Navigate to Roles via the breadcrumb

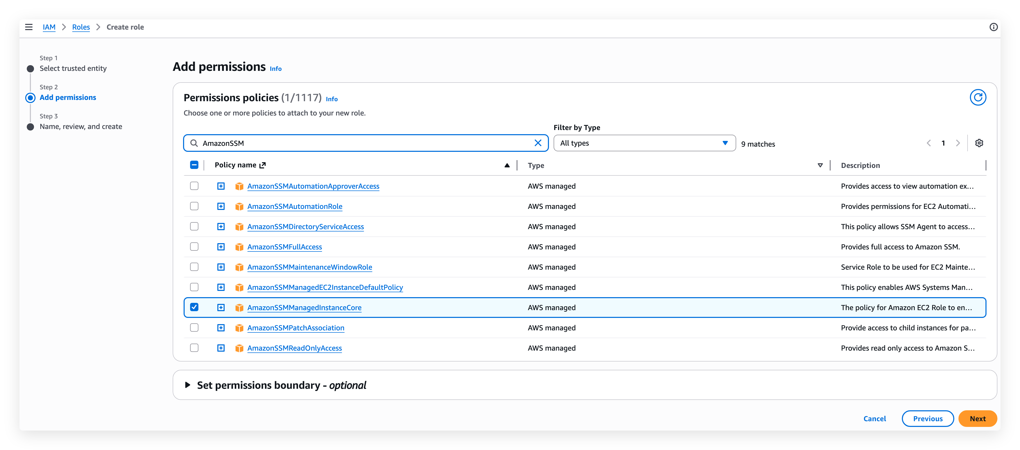coord(81,27)
